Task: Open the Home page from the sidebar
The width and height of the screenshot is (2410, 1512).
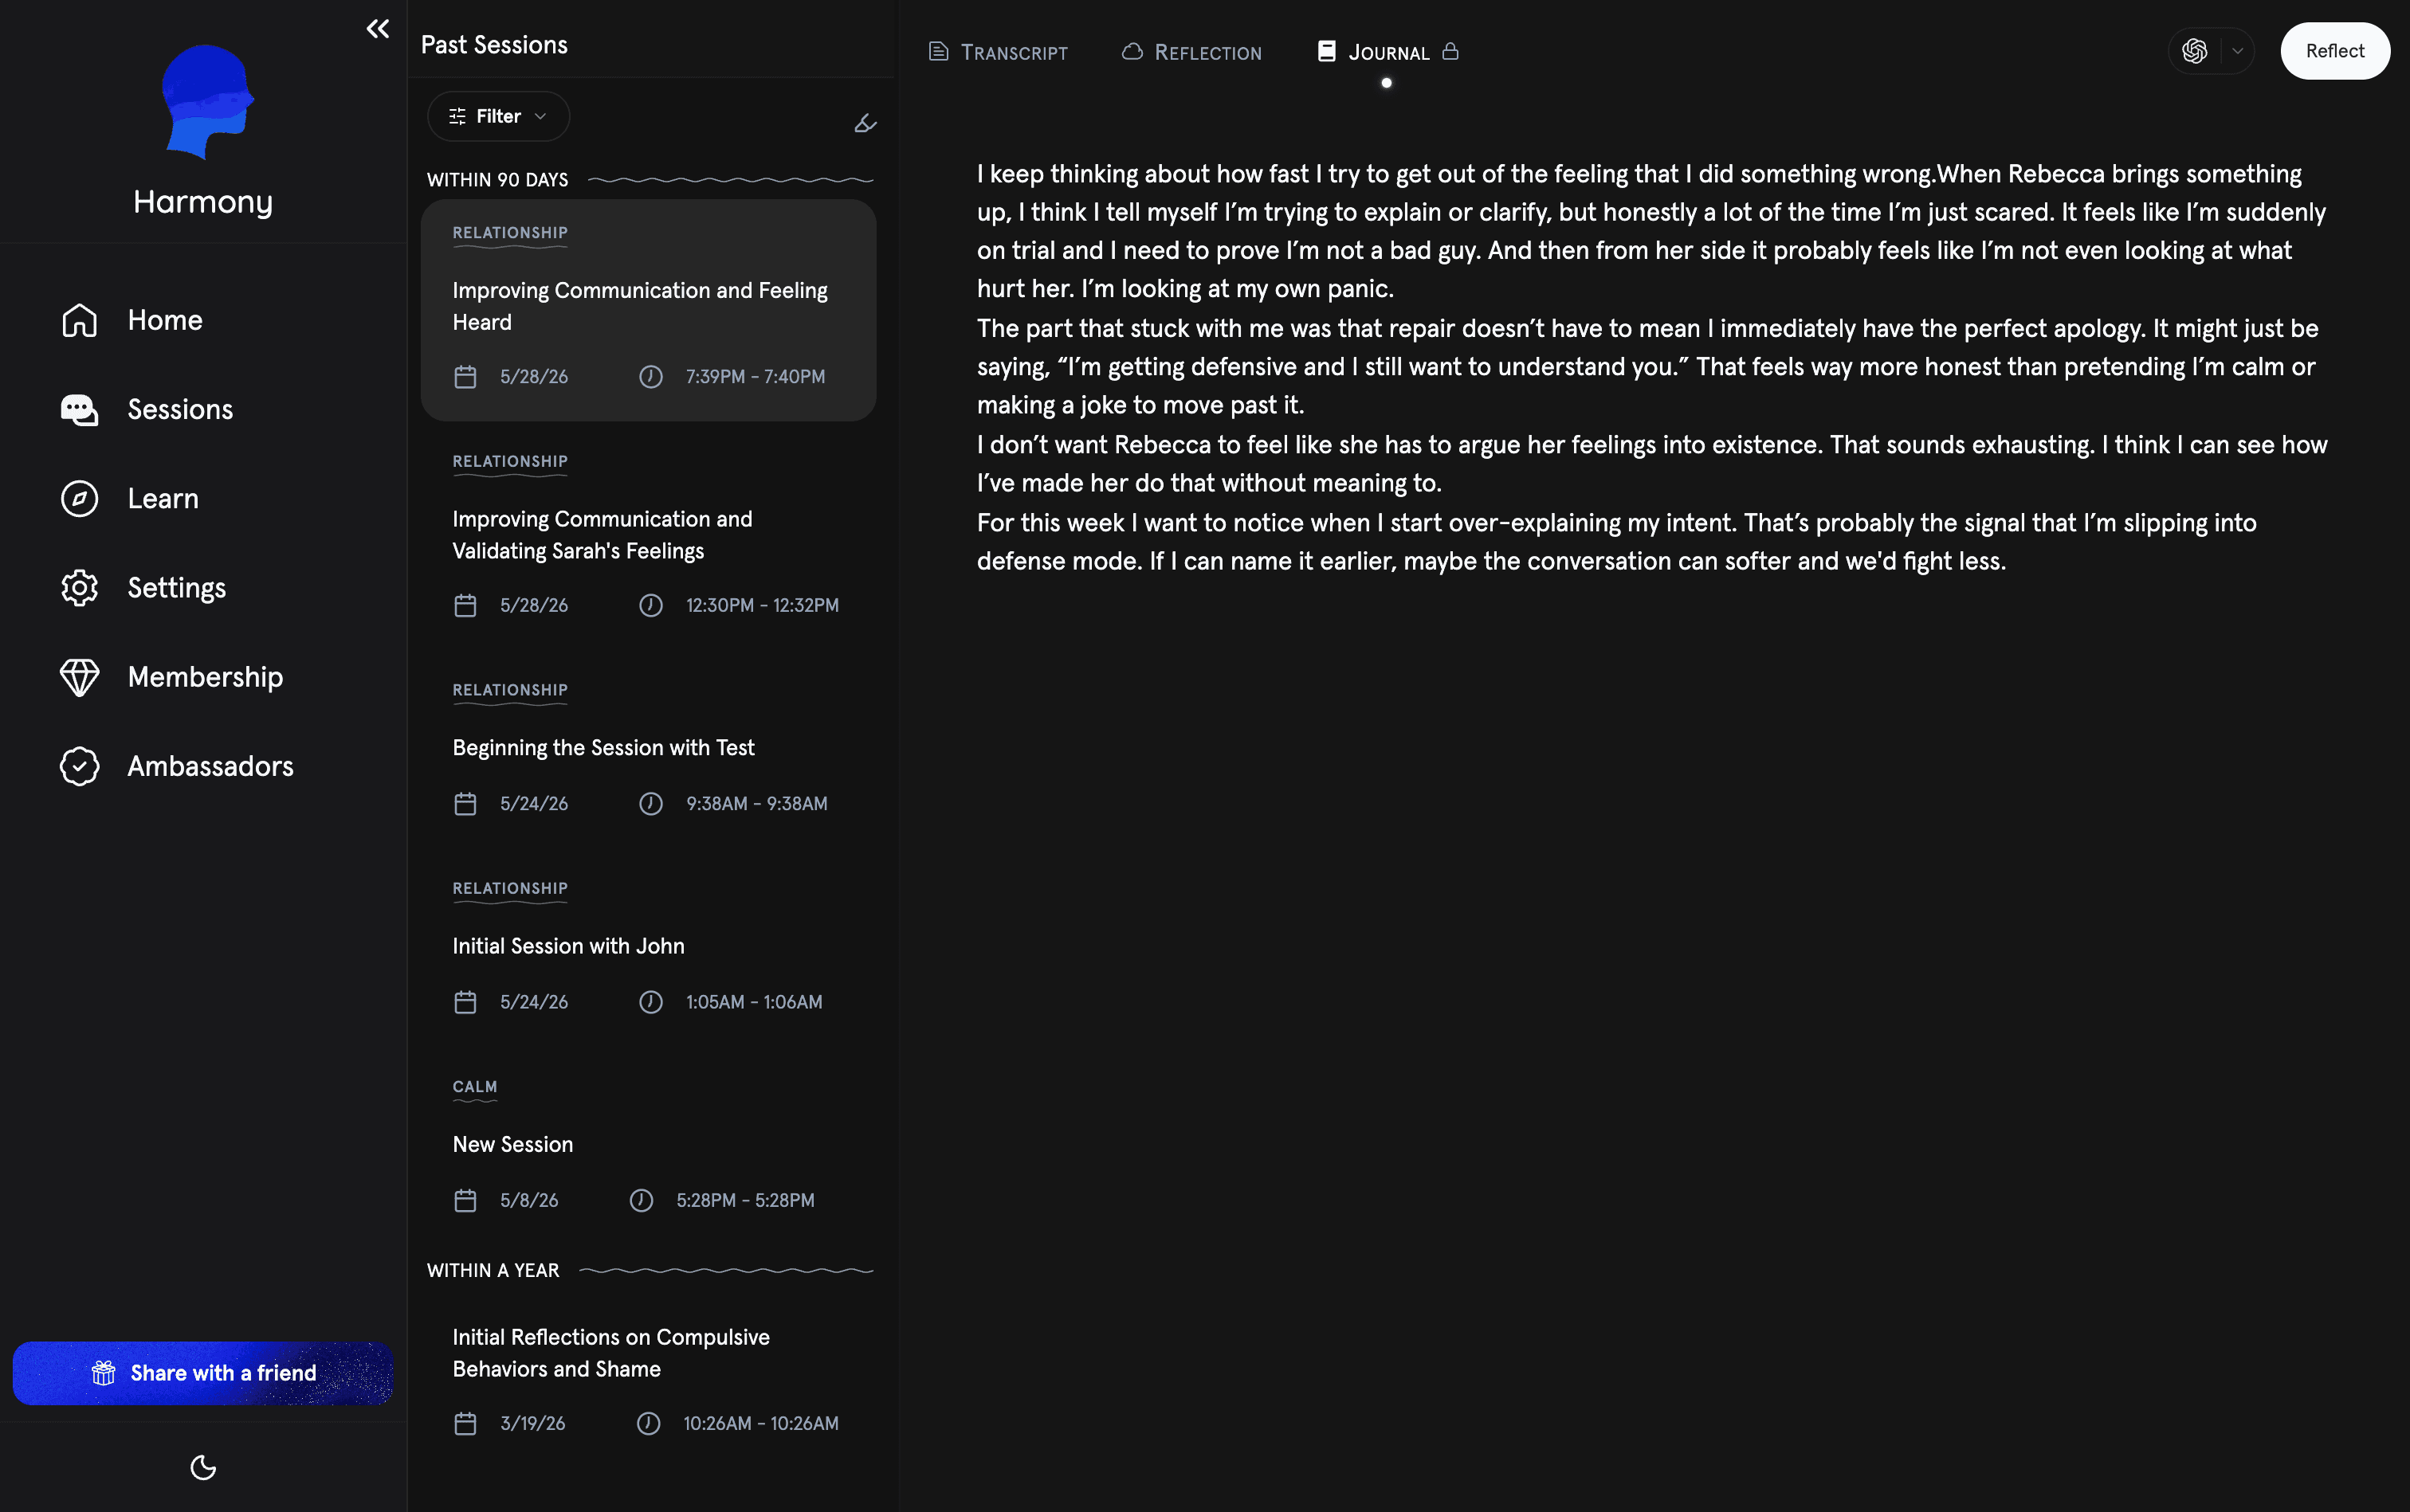Action: coord(131,320)
